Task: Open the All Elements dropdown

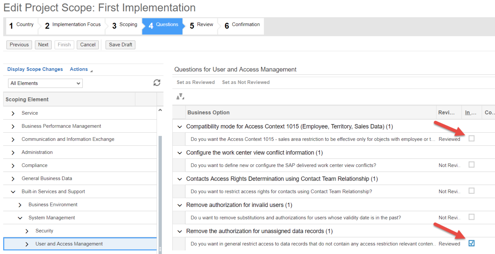Action: [x=45, y=83]
